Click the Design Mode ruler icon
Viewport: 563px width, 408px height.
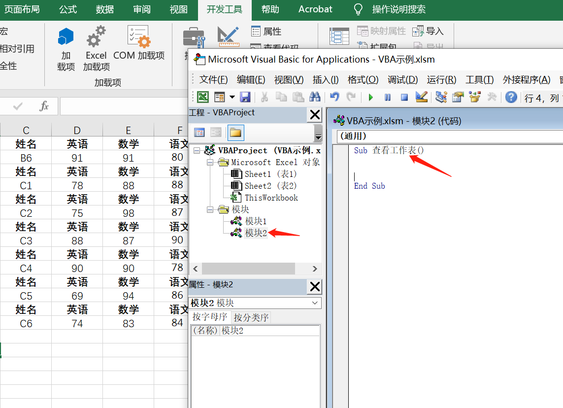click(x=421, y=97)
